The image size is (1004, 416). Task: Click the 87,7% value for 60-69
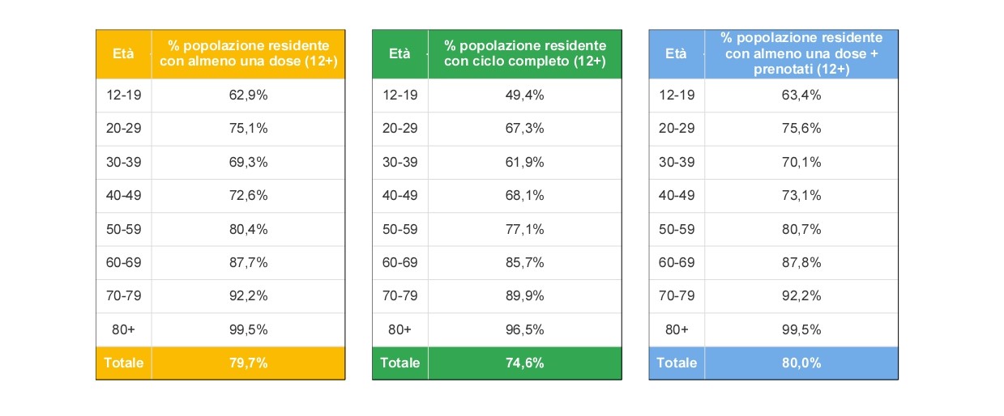pyautogui.click(x=248, y=262)
